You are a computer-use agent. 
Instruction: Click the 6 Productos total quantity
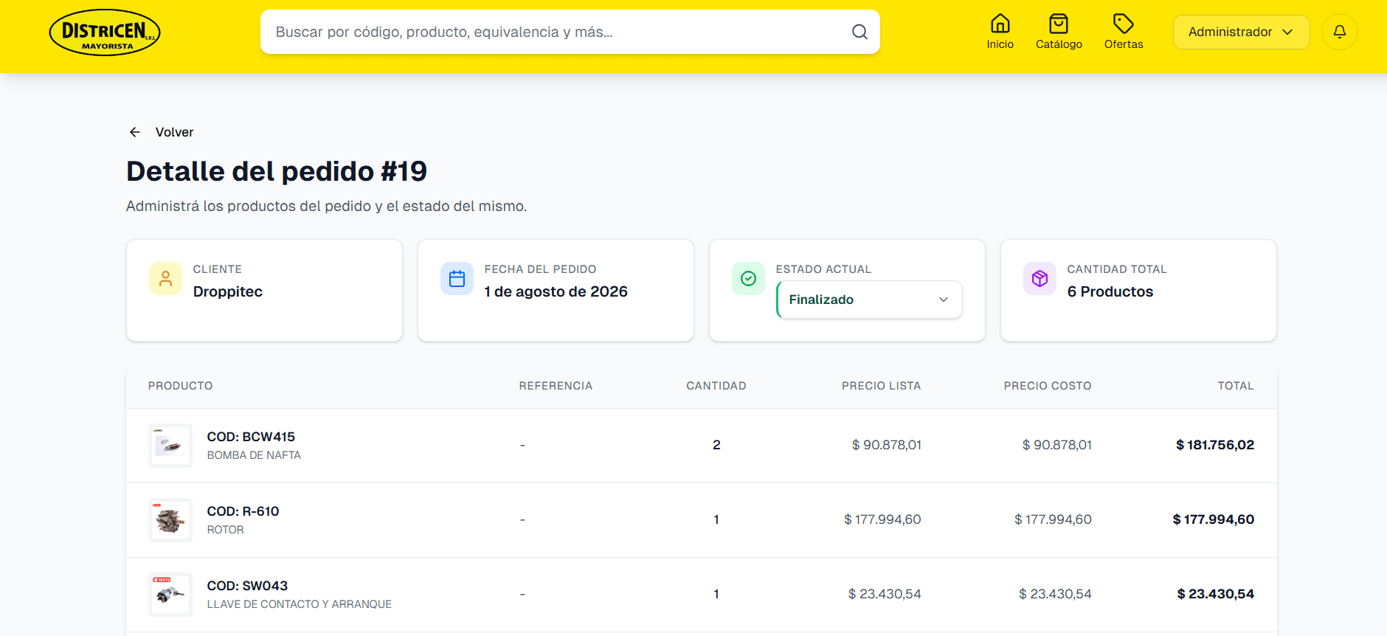1110,291
